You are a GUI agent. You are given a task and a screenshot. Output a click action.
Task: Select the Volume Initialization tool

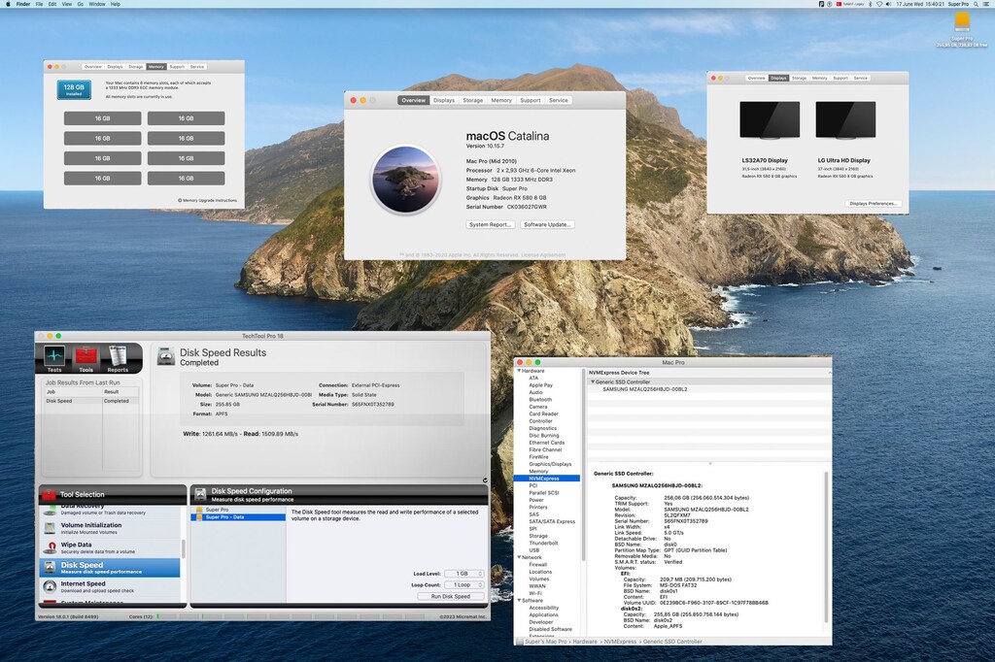pos(111,528)
